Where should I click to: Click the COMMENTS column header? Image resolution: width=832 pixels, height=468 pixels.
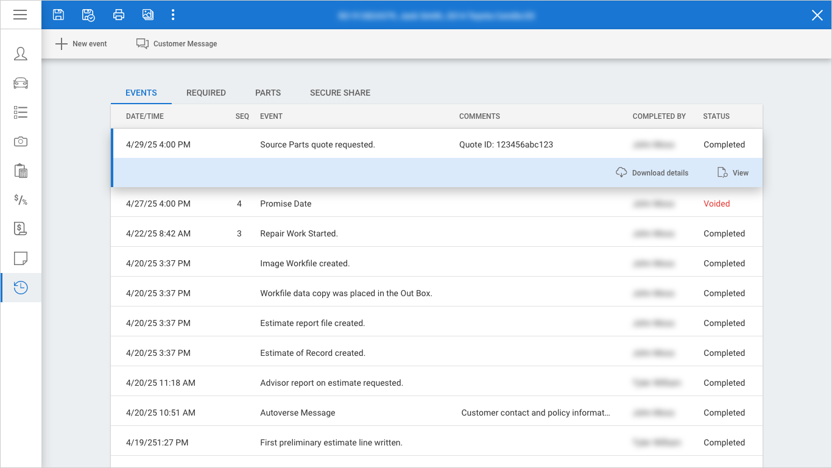click(479, 116)
